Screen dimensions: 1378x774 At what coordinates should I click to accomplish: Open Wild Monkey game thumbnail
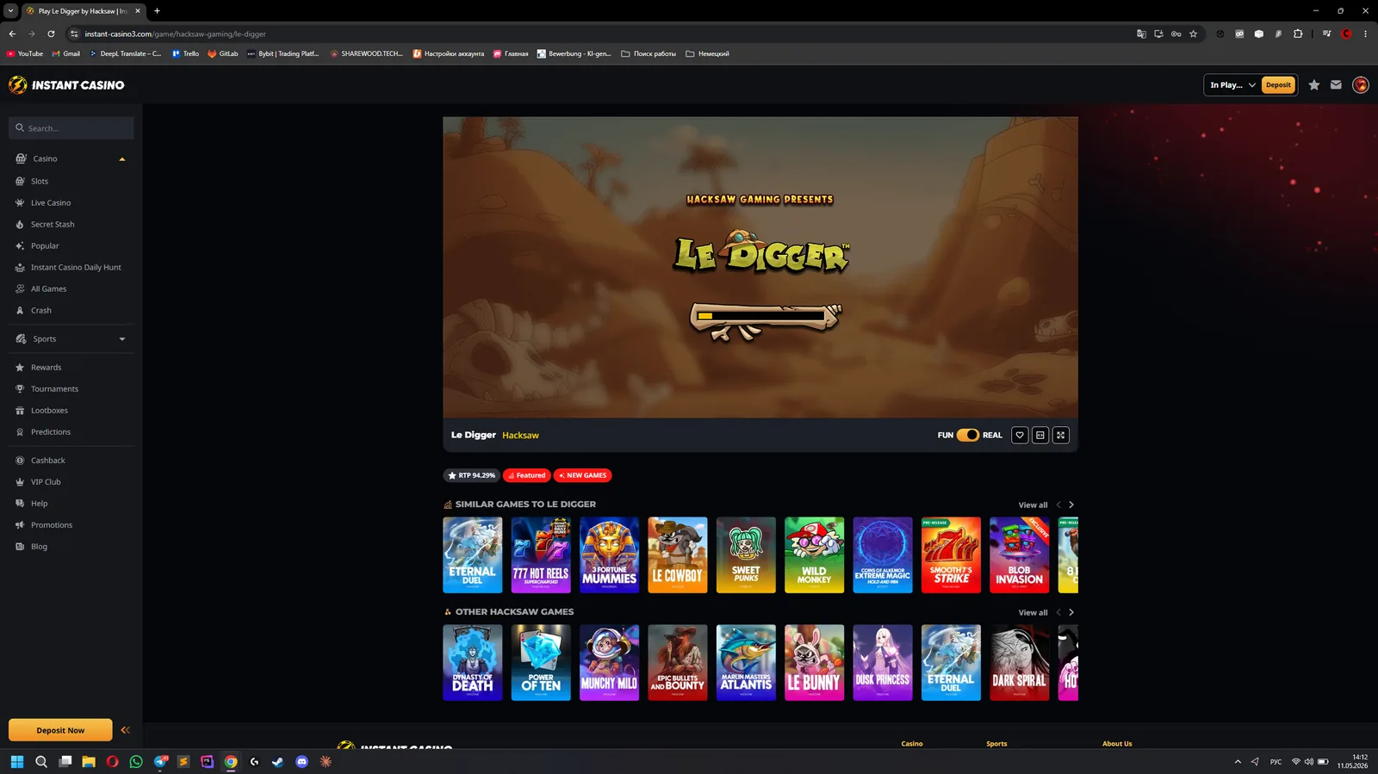click(x=814, y=554)
